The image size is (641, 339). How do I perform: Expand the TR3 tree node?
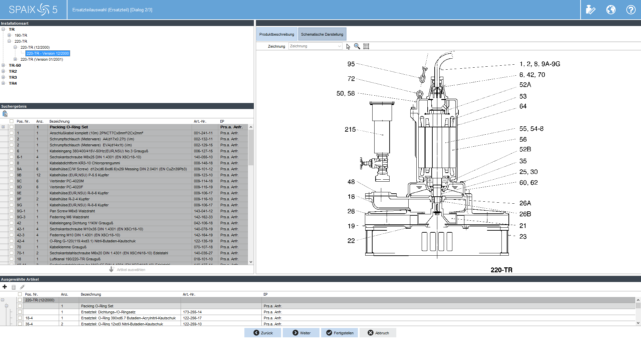point(3,77)
